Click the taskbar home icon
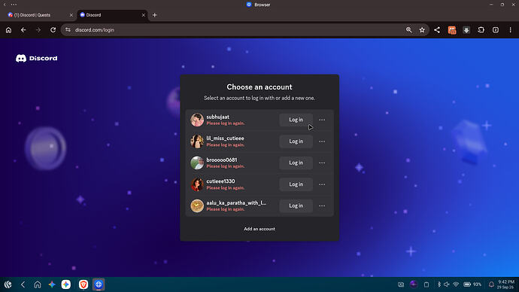The height and width of the screenshot is (292, 519). click(38, 284)
